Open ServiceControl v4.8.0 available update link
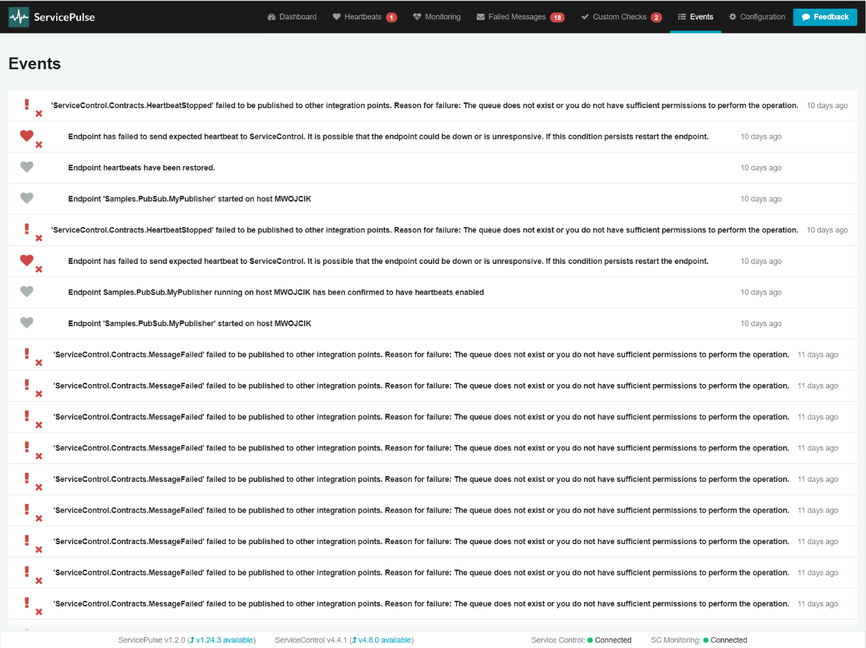Image resolution: width=866 pixels, height=648 pixels. coord(382,640)
